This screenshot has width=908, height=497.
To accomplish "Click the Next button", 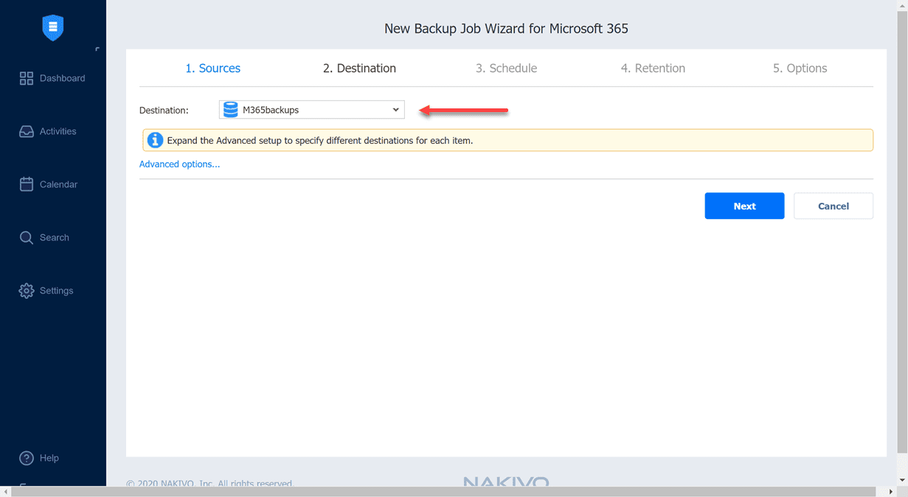I will tap(744, 206).
